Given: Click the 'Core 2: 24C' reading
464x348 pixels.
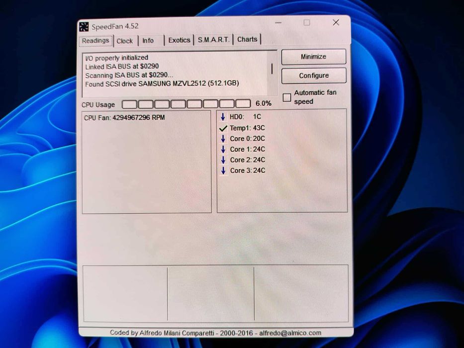Looking at the screenshot, I should (x=247, y=160).
